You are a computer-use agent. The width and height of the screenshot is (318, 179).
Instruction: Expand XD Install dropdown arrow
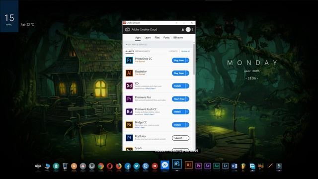pos(187,86)
